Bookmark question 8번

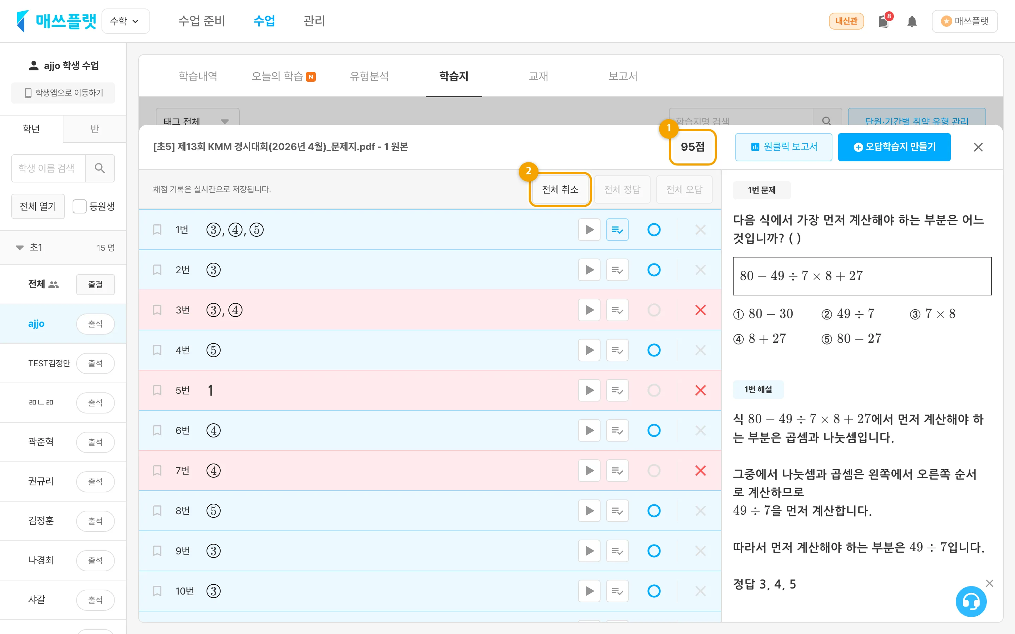157,510
